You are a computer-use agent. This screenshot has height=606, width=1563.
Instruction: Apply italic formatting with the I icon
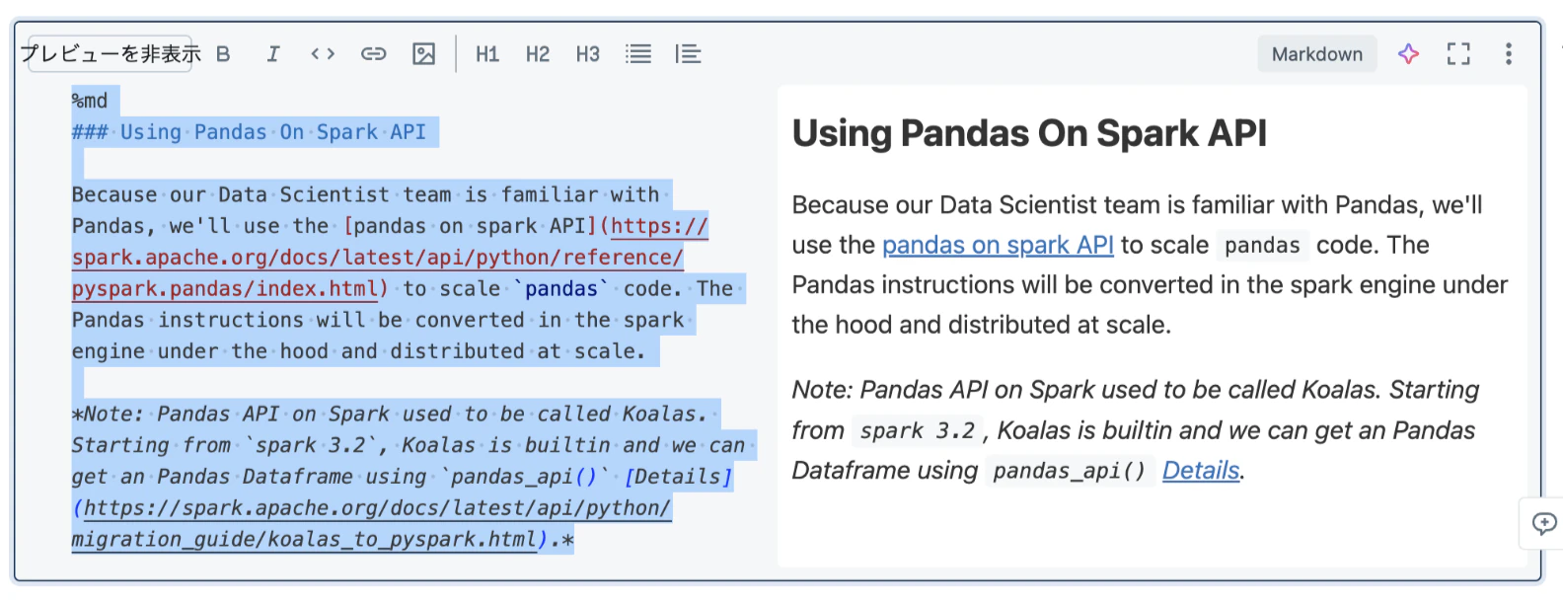(x=273, y=54)
